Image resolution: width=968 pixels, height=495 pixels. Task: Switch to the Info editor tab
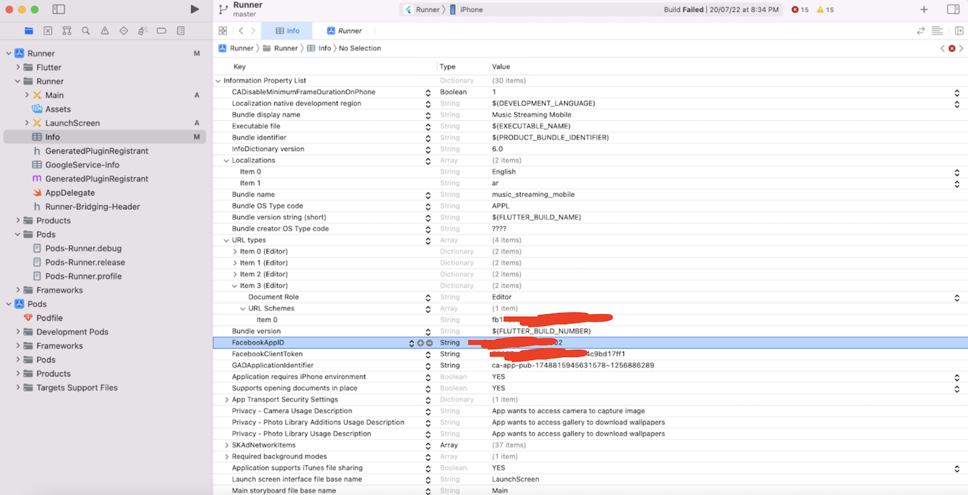pos(287,30)
